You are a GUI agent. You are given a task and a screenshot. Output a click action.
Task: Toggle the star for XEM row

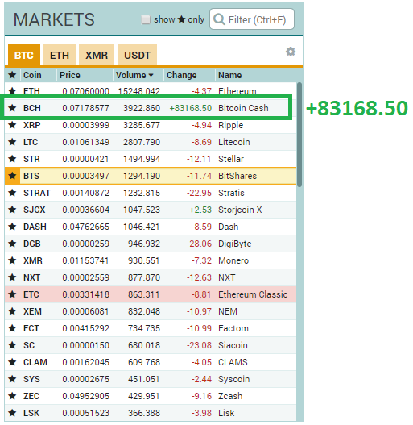pyautogui.click(x=12, y=311)
